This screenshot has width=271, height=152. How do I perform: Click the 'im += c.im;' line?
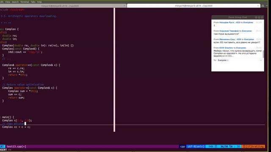(16, 72)
